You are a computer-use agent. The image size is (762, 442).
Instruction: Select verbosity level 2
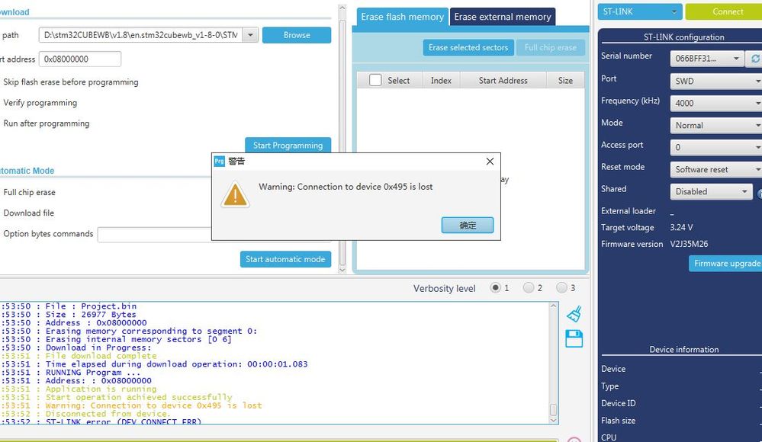(x=529, y=287)
